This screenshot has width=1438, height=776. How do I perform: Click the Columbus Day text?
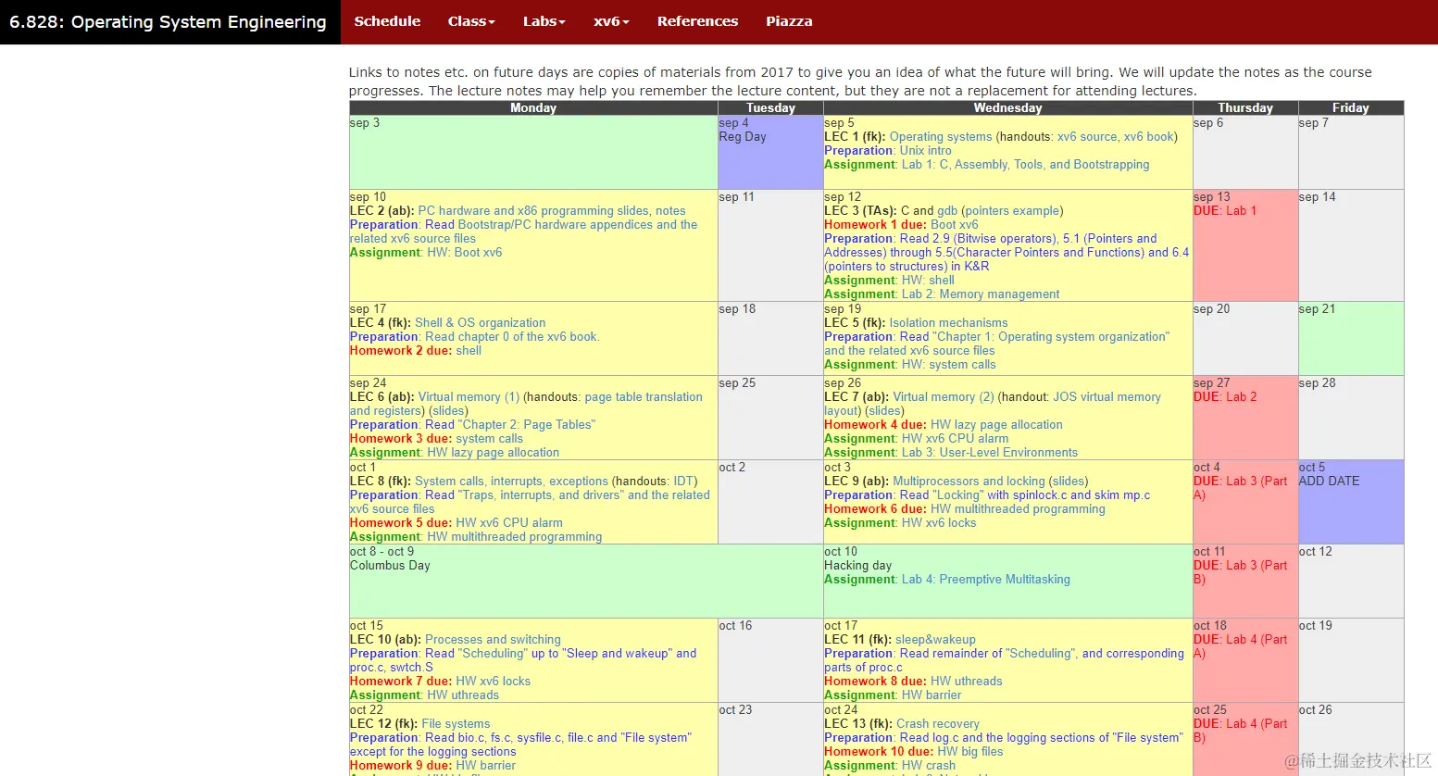coord(390,566)
